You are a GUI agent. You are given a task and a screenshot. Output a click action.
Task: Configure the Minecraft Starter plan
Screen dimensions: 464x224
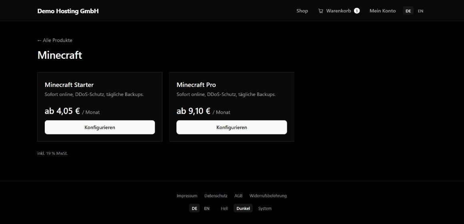100,127
